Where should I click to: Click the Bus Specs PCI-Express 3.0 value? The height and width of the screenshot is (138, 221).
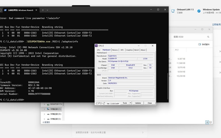[x=130, y=61]
